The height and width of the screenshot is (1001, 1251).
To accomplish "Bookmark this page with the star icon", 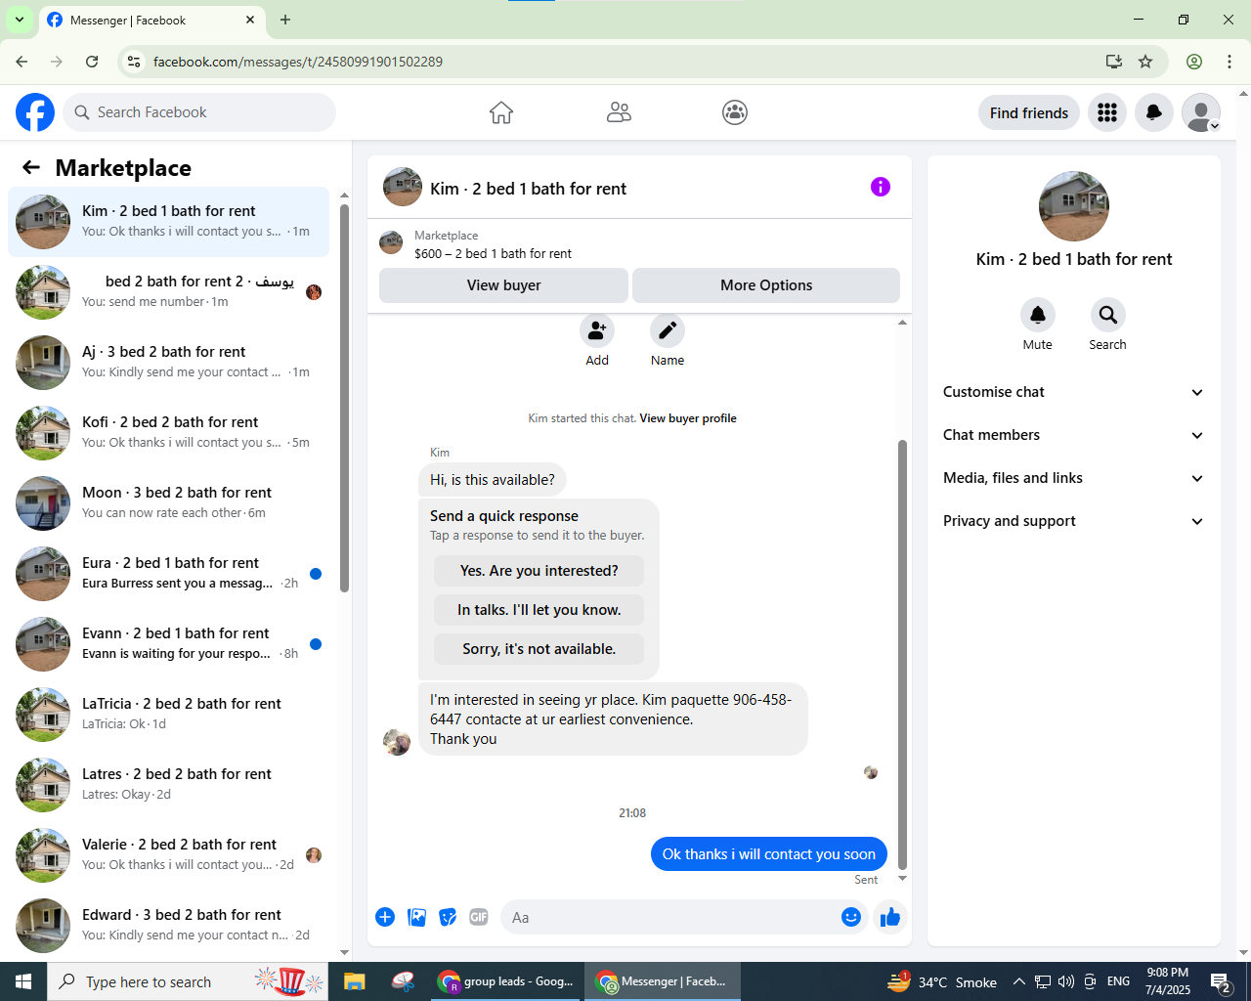I will [x=1145, y=62].
